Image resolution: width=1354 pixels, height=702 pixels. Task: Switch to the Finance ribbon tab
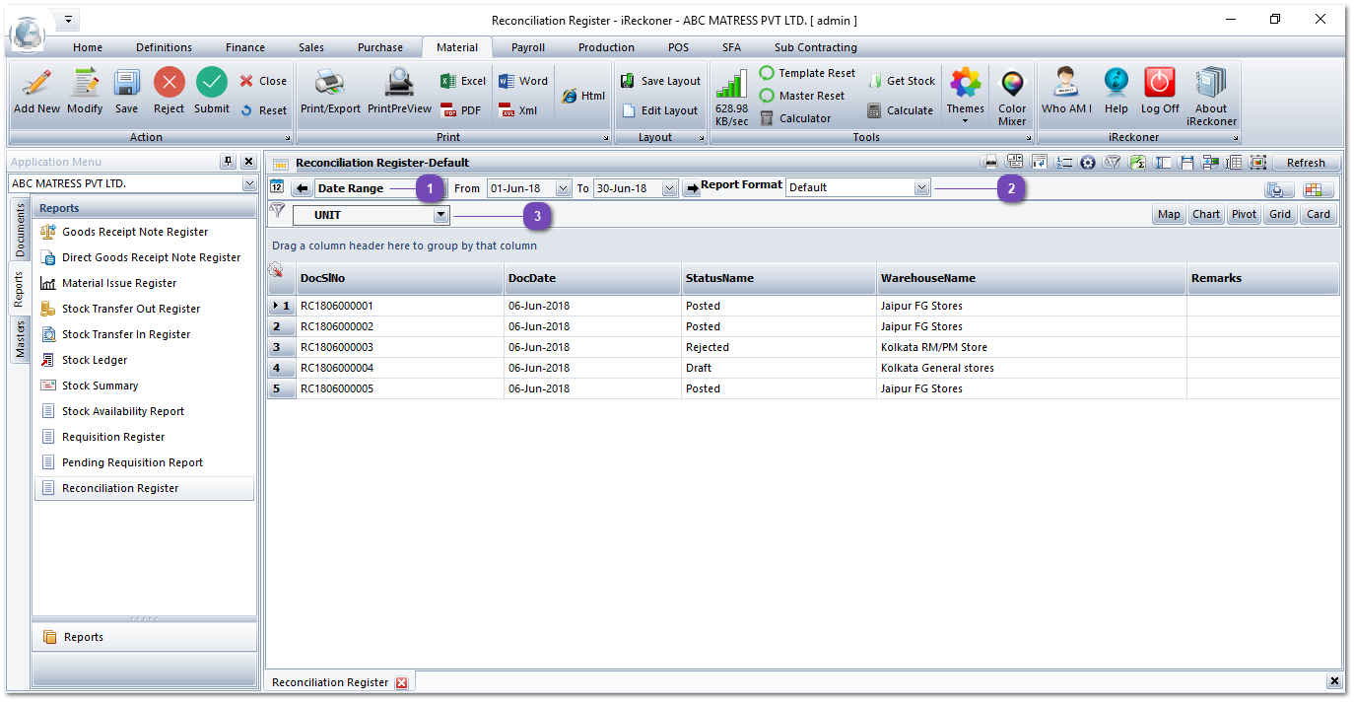[x=244, y=47]
